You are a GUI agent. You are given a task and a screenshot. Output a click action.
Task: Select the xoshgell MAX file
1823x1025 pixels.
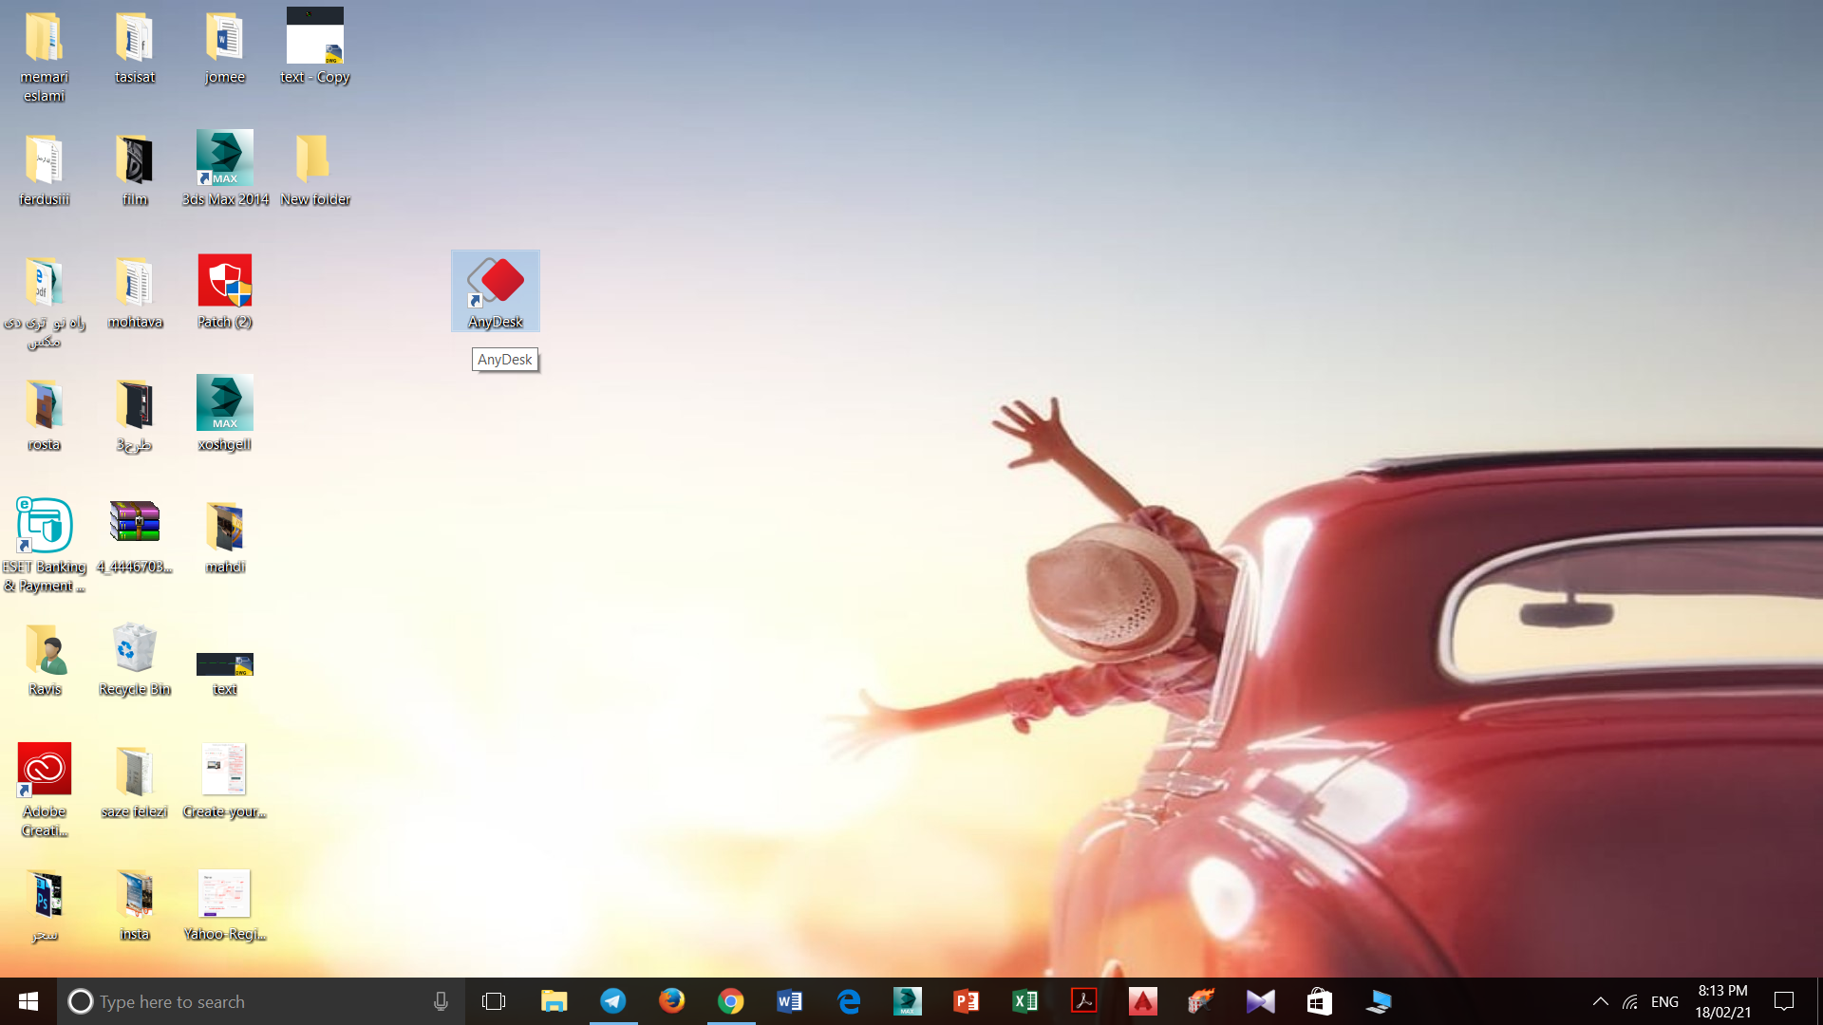tap(225, 415)
